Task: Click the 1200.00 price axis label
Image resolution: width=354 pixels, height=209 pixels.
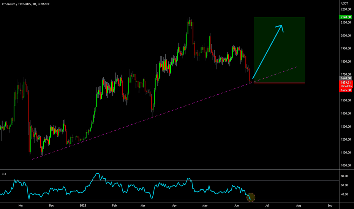Action: coord(346,139)
